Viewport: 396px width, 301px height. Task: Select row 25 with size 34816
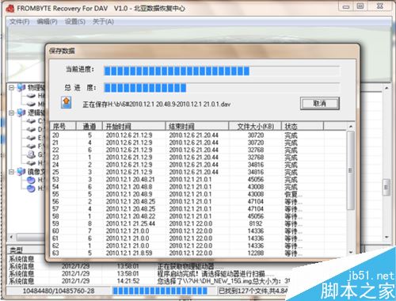click(x=198, y=172)
